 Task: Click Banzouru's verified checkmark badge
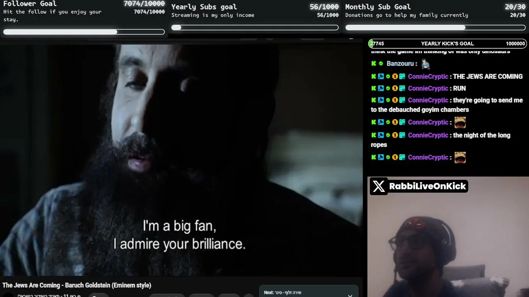point(381,64)
